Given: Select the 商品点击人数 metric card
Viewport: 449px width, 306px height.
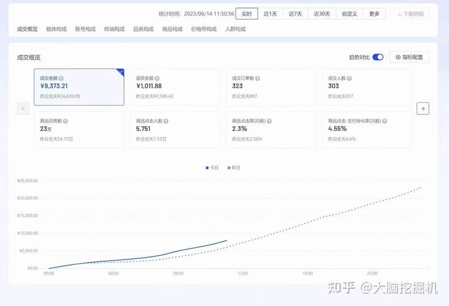Looking at the screenshot, I should point(175,130).
